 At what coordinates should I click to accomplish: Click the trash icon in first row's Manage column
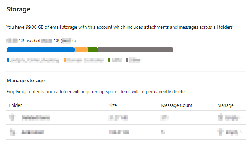[220, 117]
